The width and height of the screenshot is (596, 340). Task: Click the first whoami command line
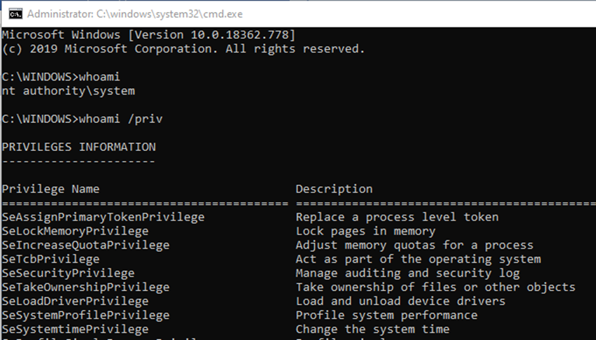coord(61,77)
